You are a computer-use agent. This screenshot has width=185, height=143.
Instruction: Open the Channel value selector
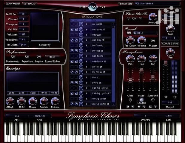[23, 19]
